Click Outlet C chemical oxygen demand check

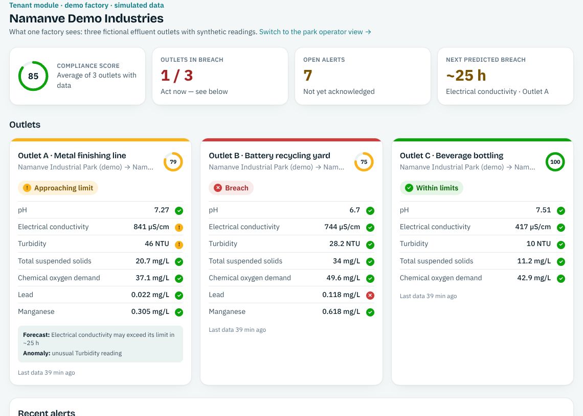click(x=561, y=278)
